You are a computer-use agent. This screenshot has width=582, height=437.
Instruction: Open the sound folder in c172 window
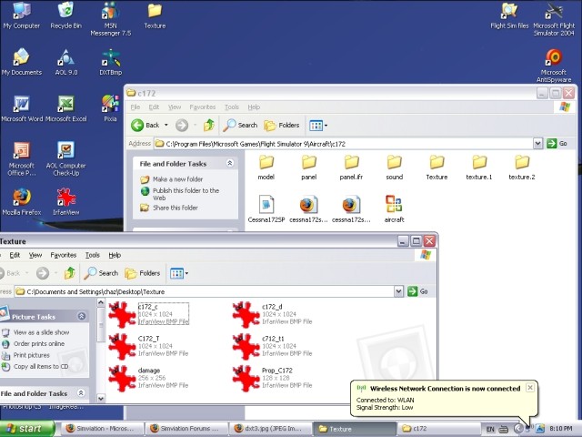point(394,168)
